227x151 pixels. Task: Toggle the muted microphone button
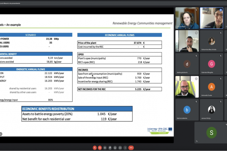click(x=95, y=148)
